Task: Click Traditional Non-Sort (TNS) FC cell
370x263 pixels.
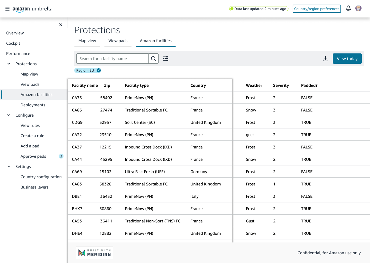Action: click(153, 221)
